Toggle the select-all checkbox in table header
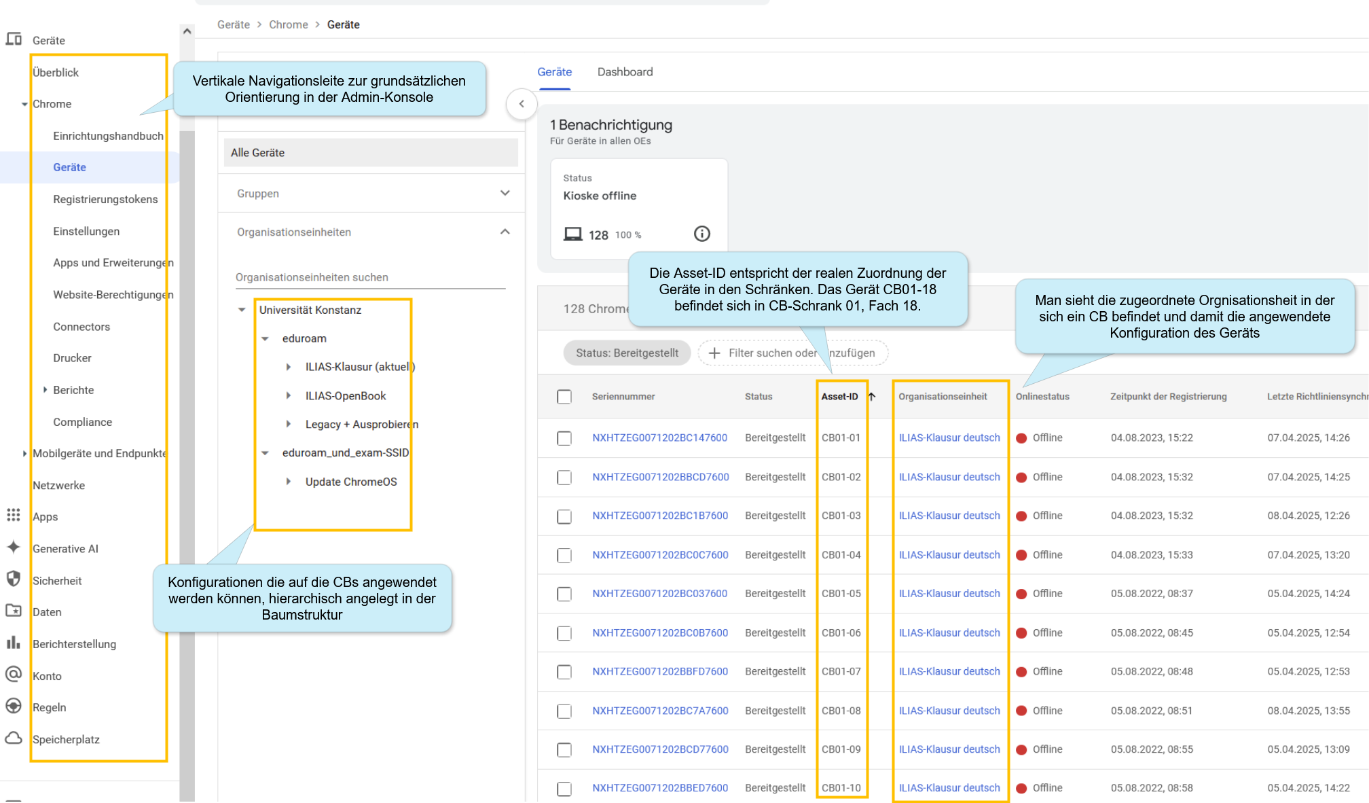Viewport: 1369px width, 803px height. point(564,397)
